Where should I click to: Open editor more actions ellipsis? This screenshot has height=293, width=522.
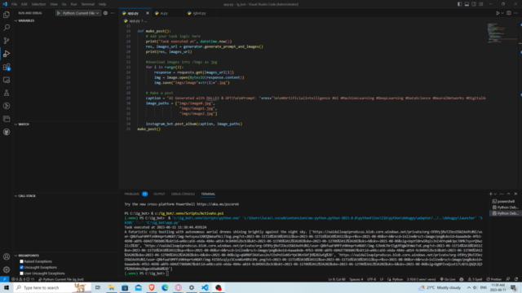click(x=515, y=13)
